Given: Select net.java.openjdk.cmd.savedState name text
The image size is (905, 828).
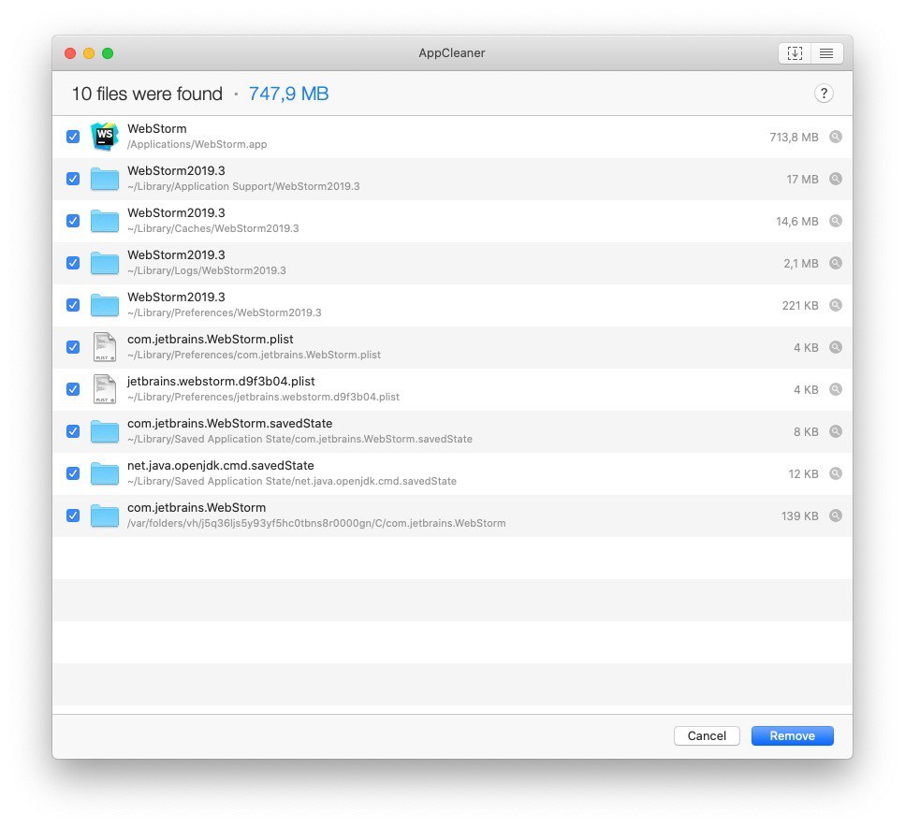Looking at the screenshot, I should click(221, 466).
